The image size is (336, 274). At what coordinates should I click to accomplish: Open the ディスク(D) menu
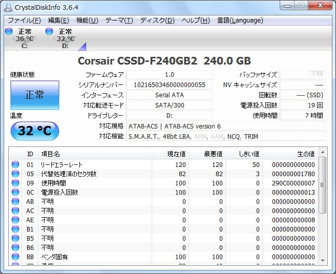pyautogui.click(x=157, y=20)
